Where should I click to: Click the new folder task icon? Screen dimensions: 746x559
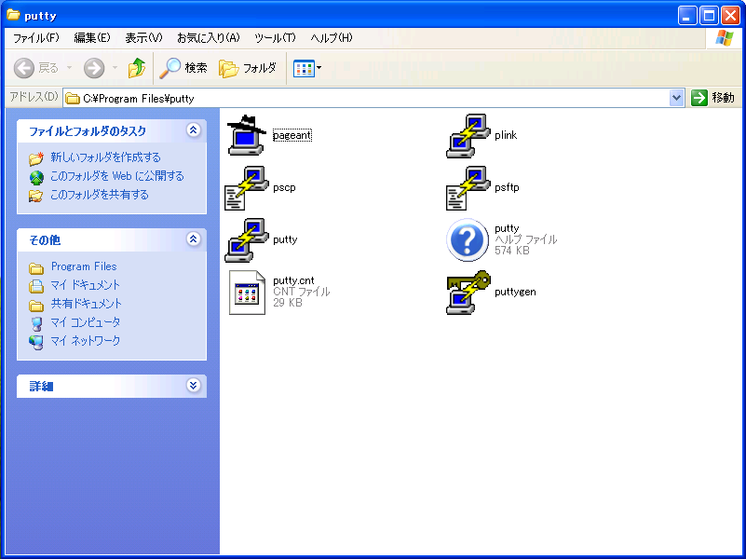(x=36, y=158)
